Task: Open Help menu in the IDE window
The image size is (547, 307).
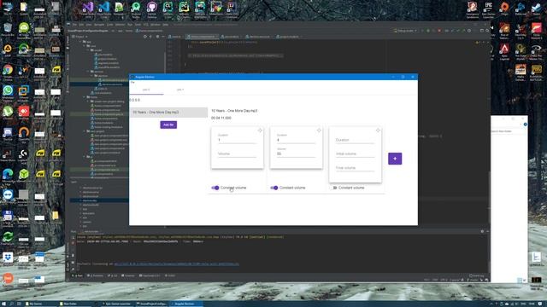Action: pos(166,25)
